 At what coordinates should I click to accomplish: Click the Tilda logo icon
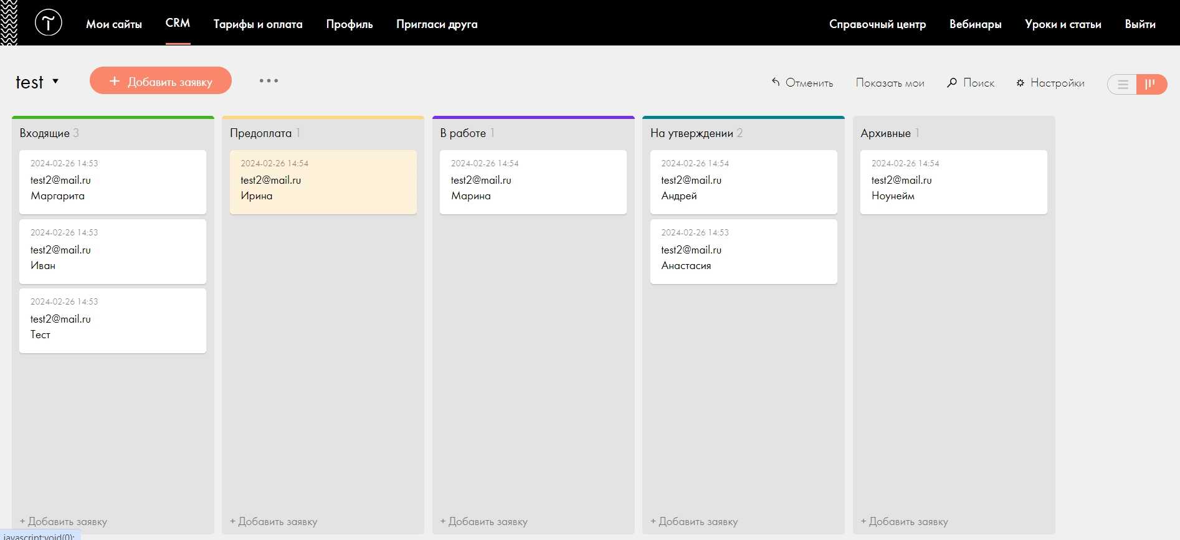[x=48, y=23]
